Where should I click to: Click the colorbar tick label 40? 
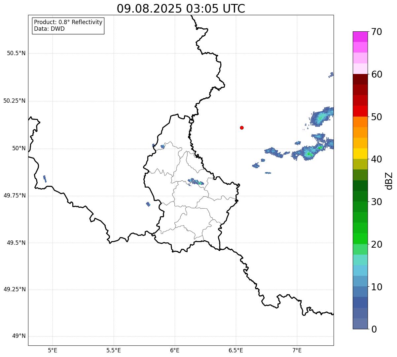pyautogui.click(x=377, y=159)
